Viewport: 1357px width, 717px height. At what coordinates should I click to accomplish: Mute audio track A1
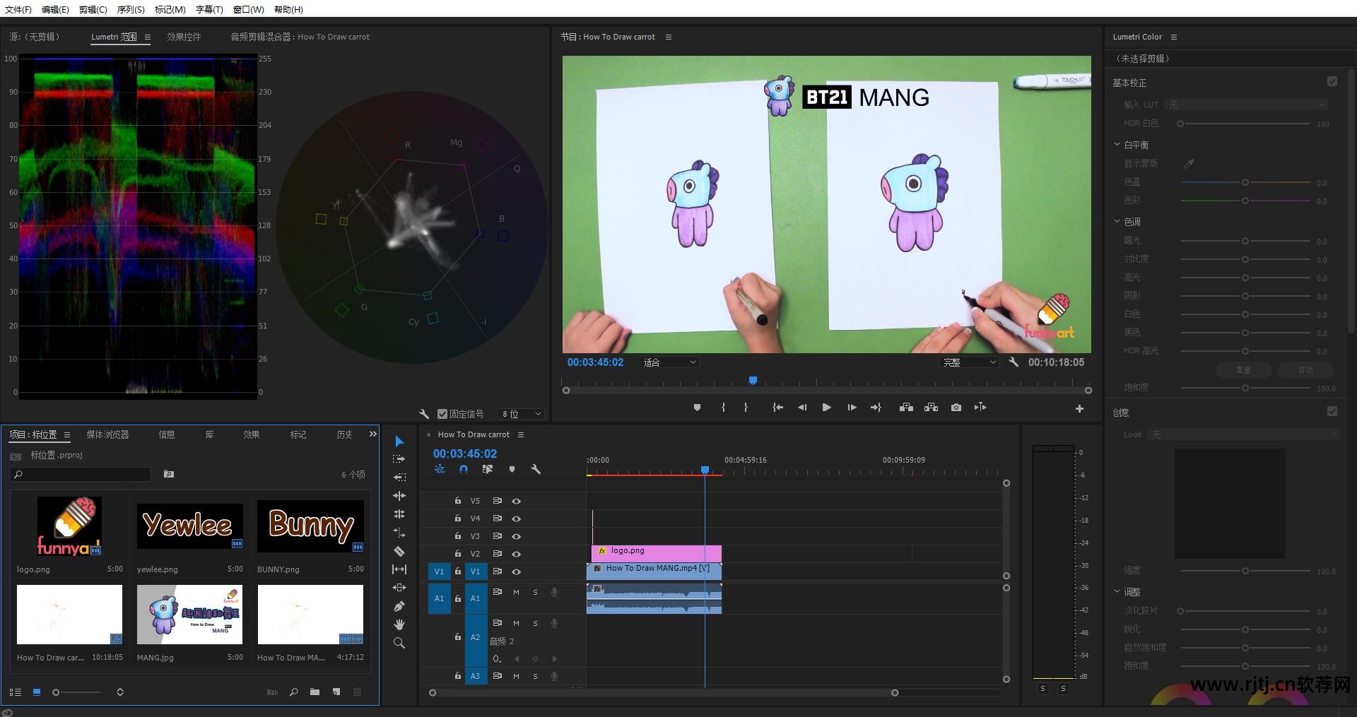[516, 592]
